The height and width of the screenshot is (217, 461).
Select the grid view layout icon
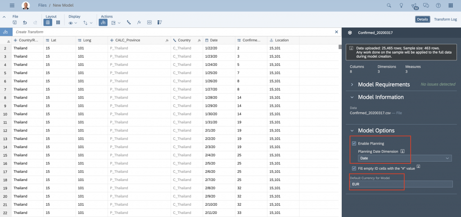pyautogui.click(x=48, y=23)
